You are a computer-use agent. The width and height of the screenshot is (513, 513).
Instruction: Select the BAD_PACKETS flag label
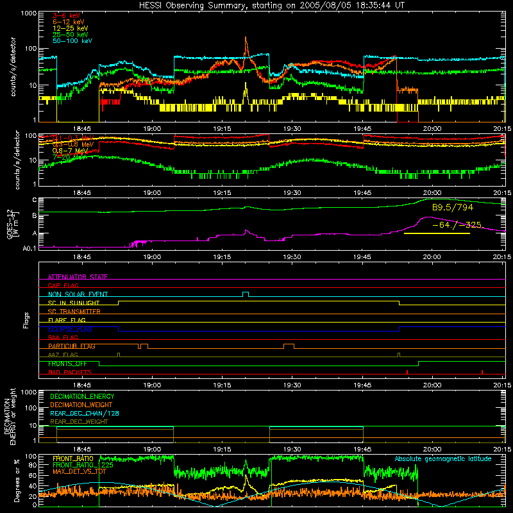pyautogui.click(x=70, y=372)
